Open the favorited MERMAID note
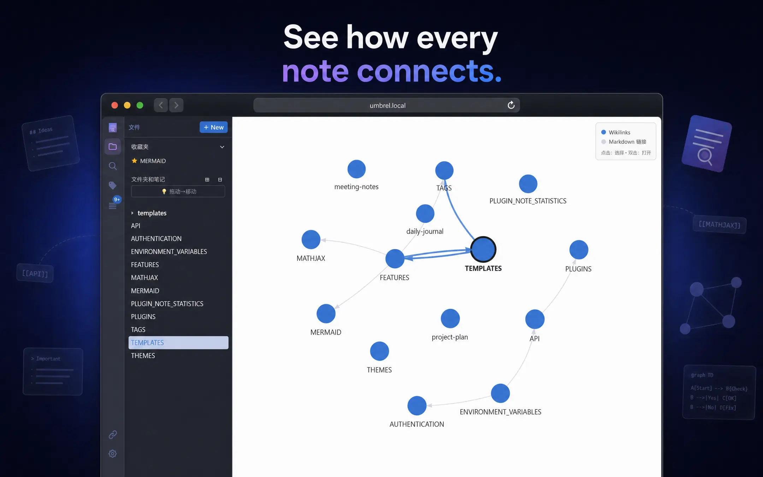Screen dimensions: 763x477 tap(153, 161)
